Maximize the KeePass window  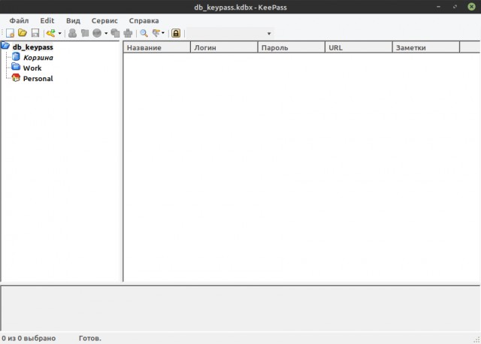pyautogui.click(x=455, y=7)
